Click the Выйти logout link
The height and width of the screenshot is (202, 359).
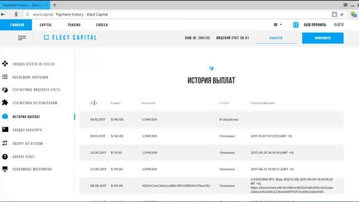tap(339, 25)
